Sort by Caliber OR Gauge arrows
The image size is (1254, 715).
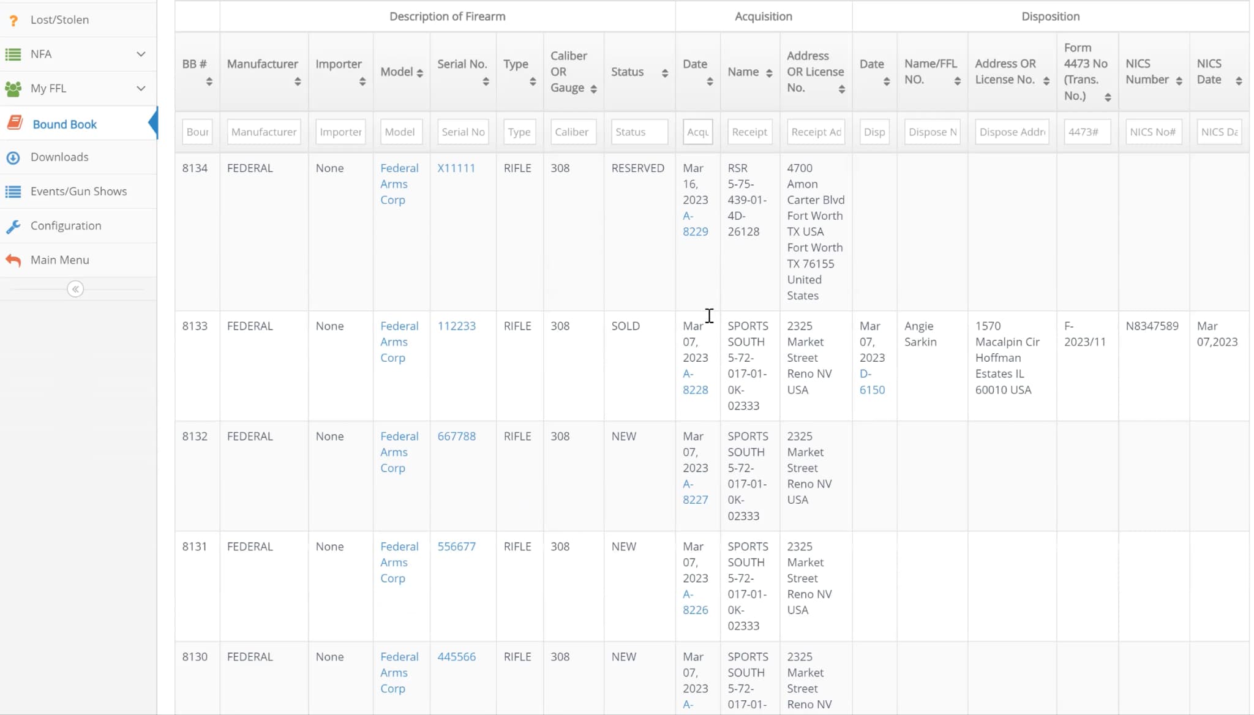(593, 89)
